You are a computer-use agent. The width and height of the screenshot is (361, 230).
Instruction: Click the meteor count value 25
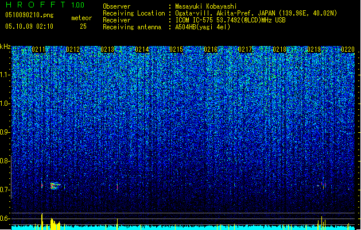[83, 26]
